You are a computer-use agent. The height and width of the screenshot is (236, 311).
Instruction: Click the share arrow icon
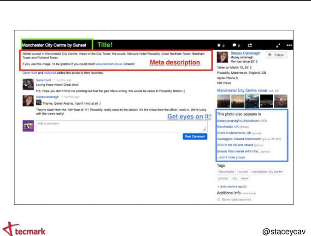tap(250, 45)
